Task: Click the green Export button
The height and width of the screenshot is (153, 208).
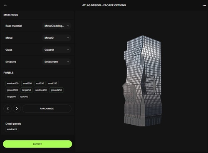Action: point(37,144)
